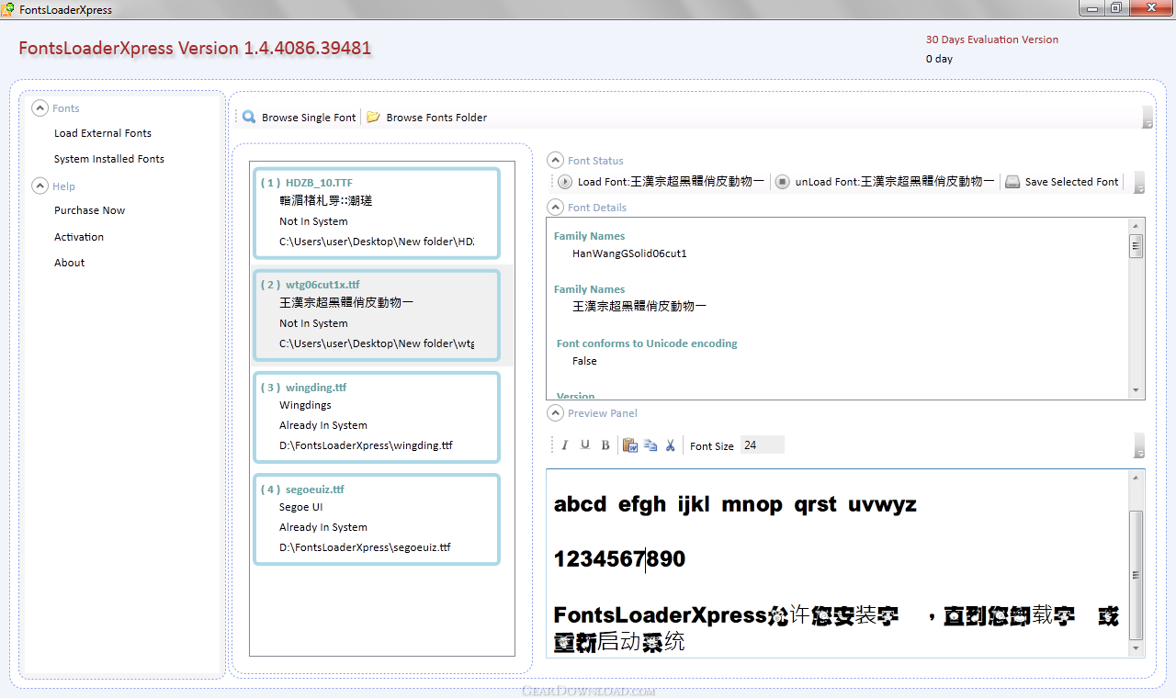Click the Copy icon in preview toolbar

coord(650,445)
